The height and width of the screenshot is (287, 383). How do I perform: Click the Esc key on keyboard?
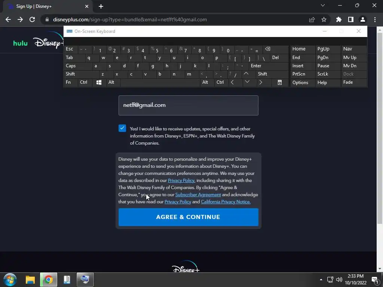tap(71, 49)
